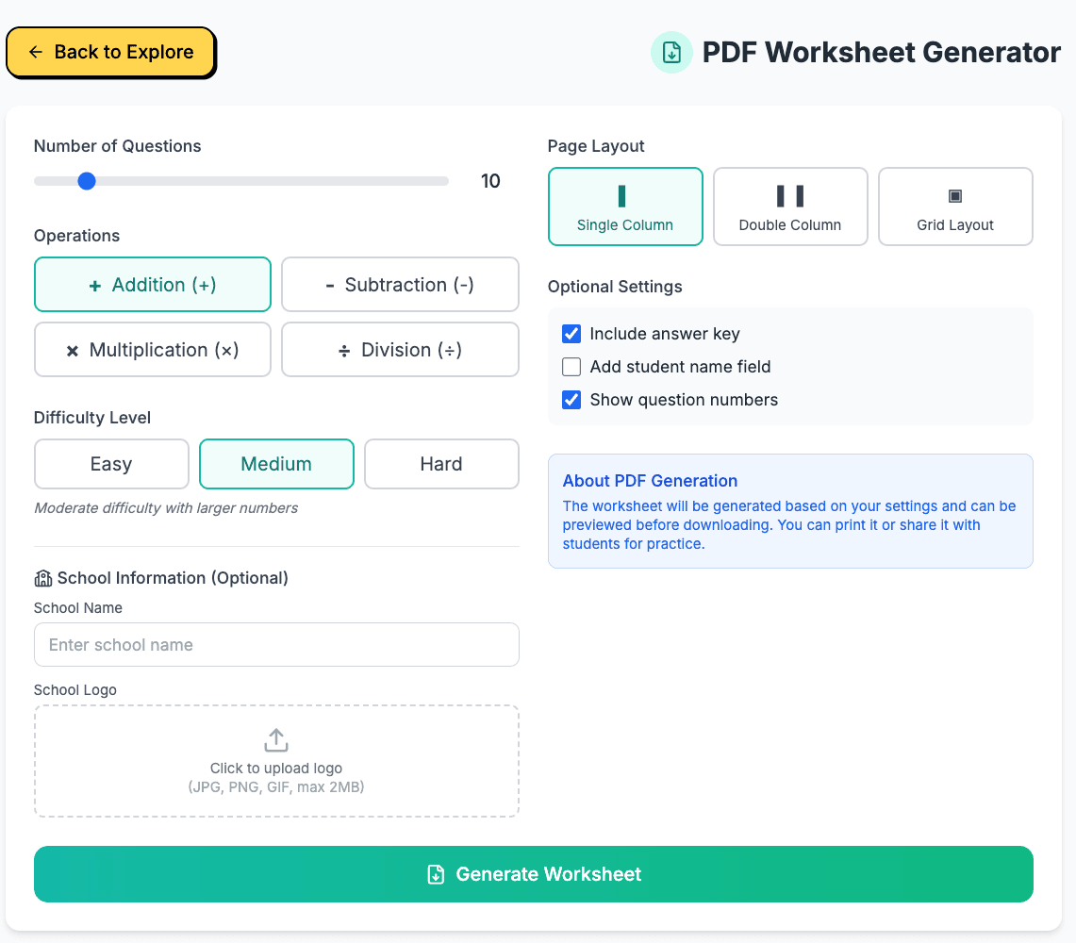Enable the Subtraction (-) operation
This screenshot has height=943, width=1076.
pyautogui.click(x=400, y=284)
